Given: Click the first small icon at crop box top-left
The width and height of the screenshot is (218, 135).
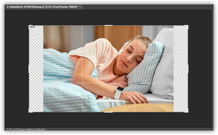Looking at the screenshot, I should coord(30,27).
